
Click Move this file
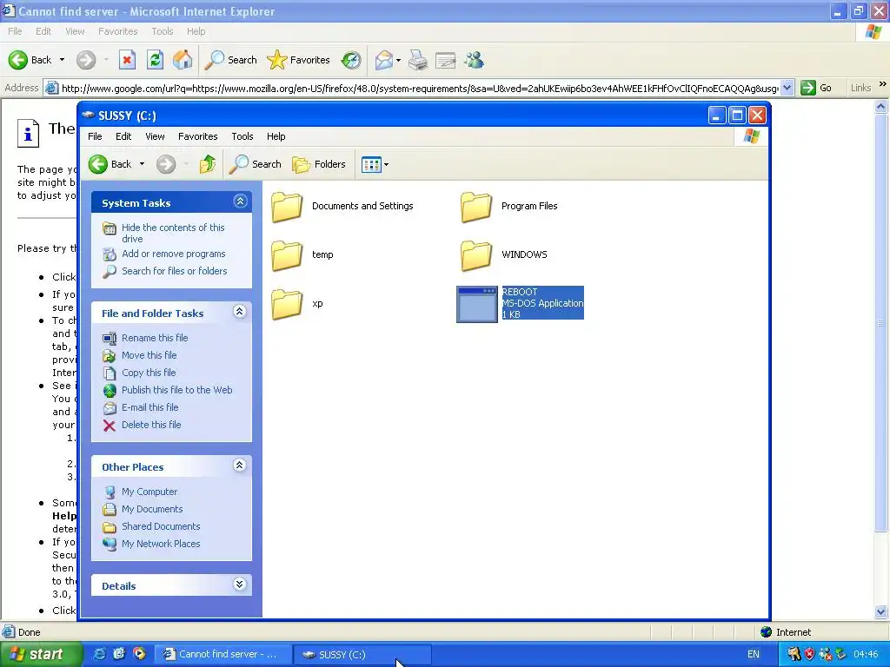149,355
